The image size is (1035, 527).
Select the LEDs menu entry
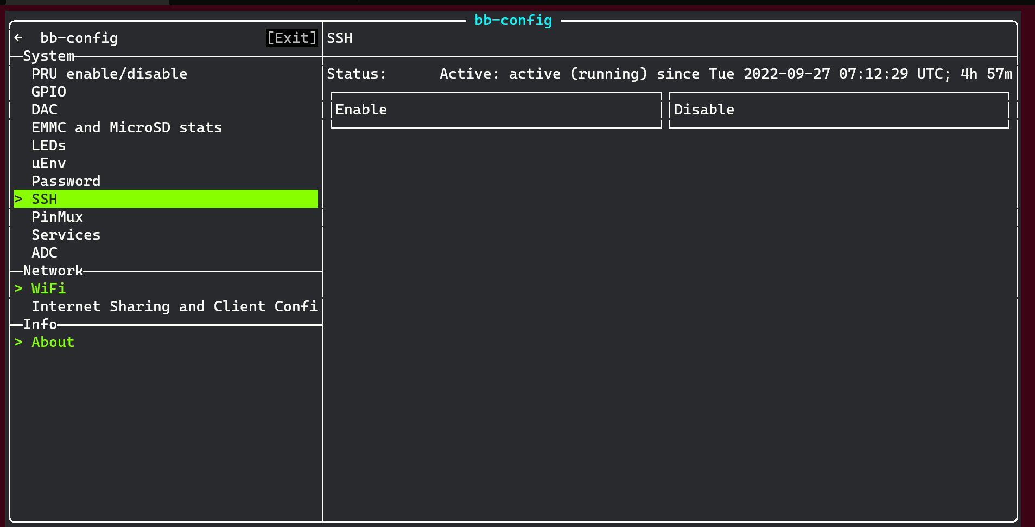(x=49, y=145)
